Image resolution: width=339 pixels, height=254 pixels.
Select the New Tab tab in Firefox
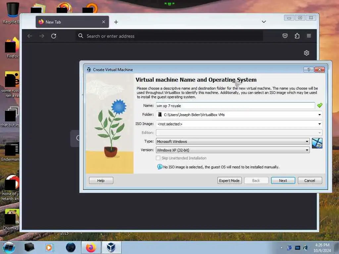click(x=72, y=22)
